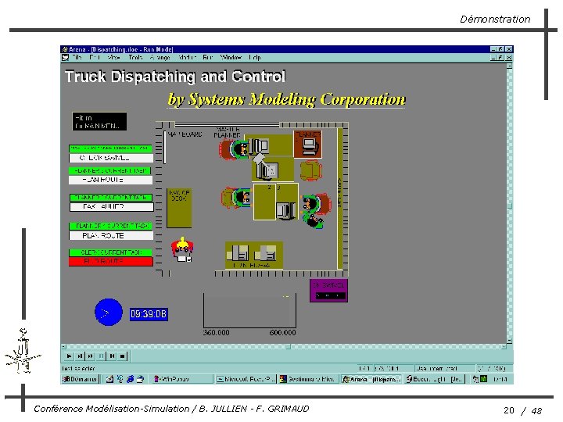Open the Arrange menu
Screen dimensions: 563x422
pyautogui.click(x=160, y=57)
